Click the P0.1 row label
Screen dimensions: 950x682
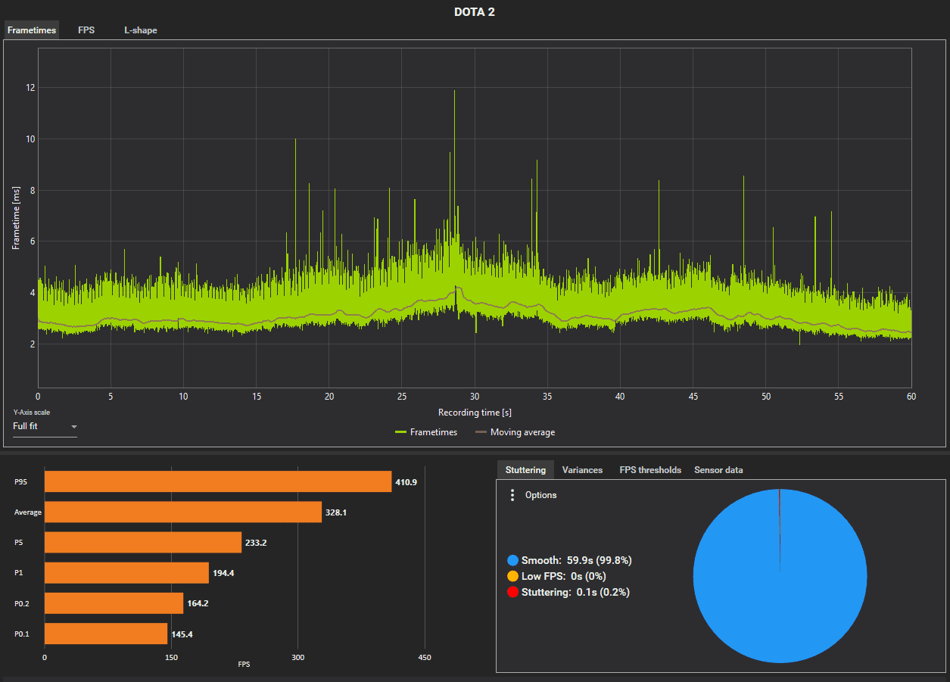pos(22,634)
